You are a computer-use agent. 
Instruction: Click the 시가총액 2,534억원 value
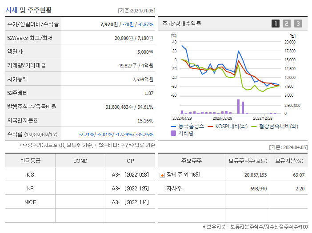click(143, 79)
